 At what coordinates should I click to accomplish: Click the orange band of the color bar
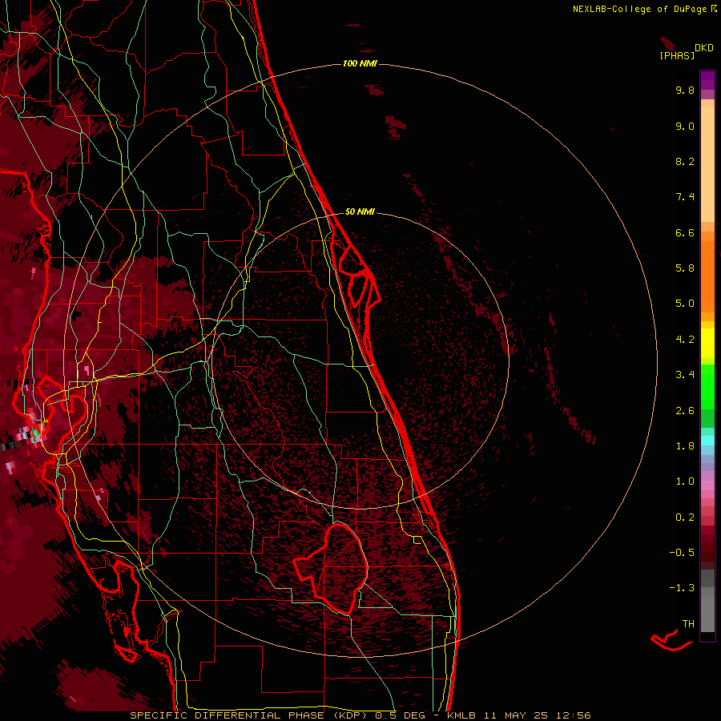click(x=707, y=277)
